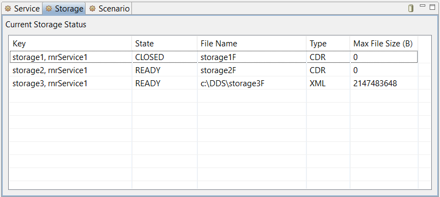
Task: Click the Current Storage Status label
Action: [x=46, y=25]
